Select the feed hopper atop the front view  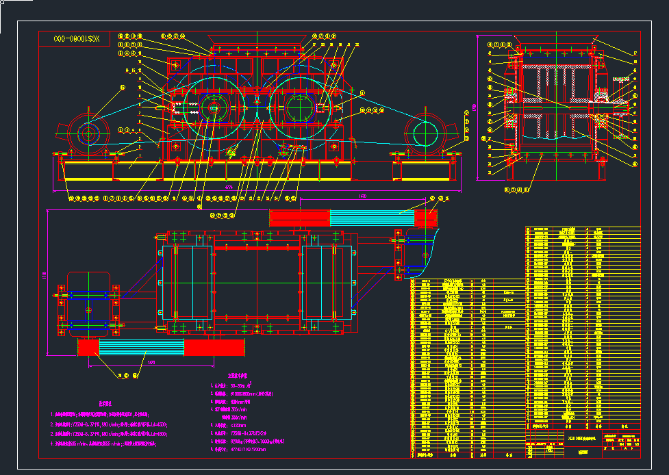click(257, 50)
